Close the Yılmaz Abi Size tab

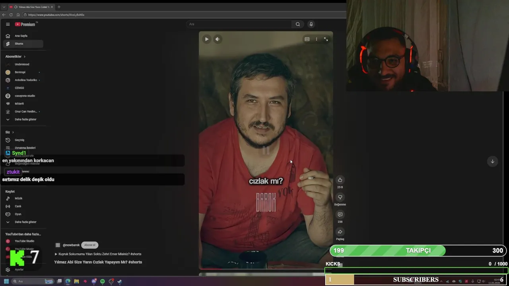[52, 7]
